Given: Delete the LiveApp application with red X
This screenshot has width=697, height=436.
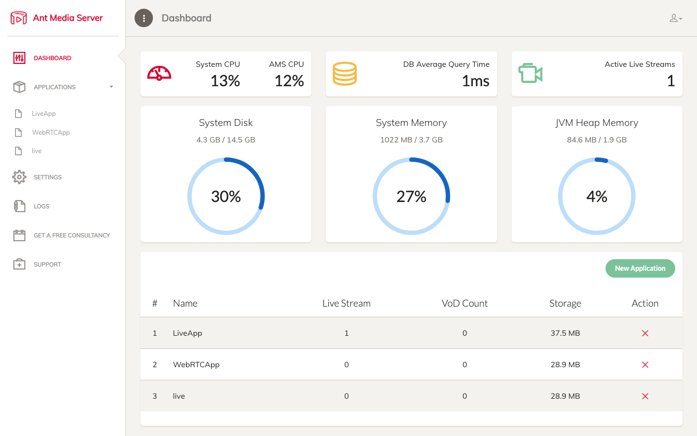Looking at the screenshot, I should [645, 333].
